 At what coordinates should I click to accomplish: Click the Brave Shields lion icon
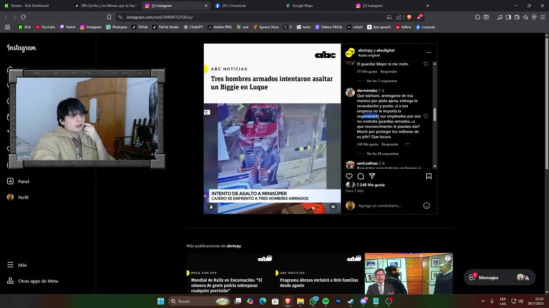pyautogui.click(x=409, y=17)
